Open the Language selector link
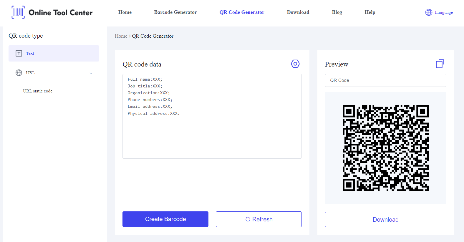The image size is (464, 242). (x=444, y=12)
